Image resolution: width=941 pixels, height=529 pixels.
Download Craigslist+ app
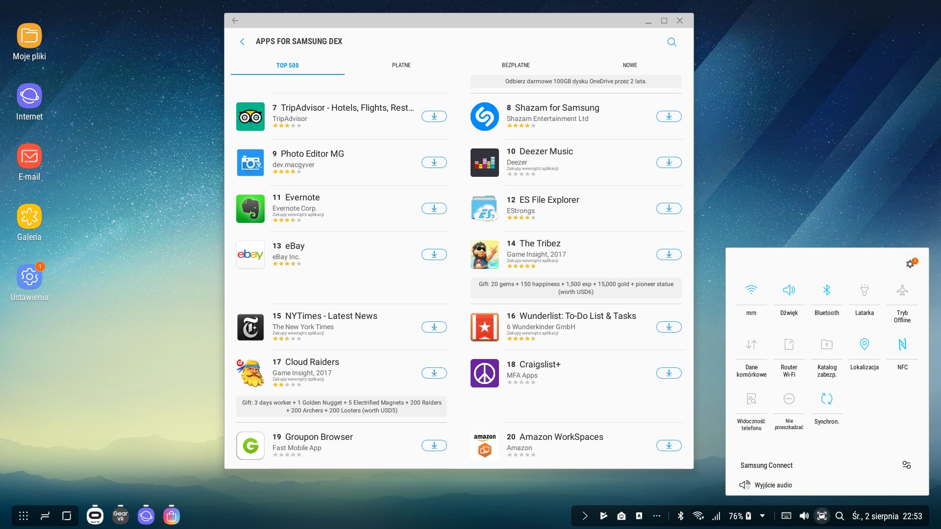point(669,373)
